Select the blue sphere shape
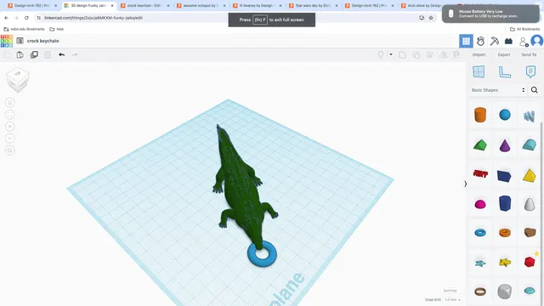The height and width of the screenshot is (306, 544). pos(505,115)
